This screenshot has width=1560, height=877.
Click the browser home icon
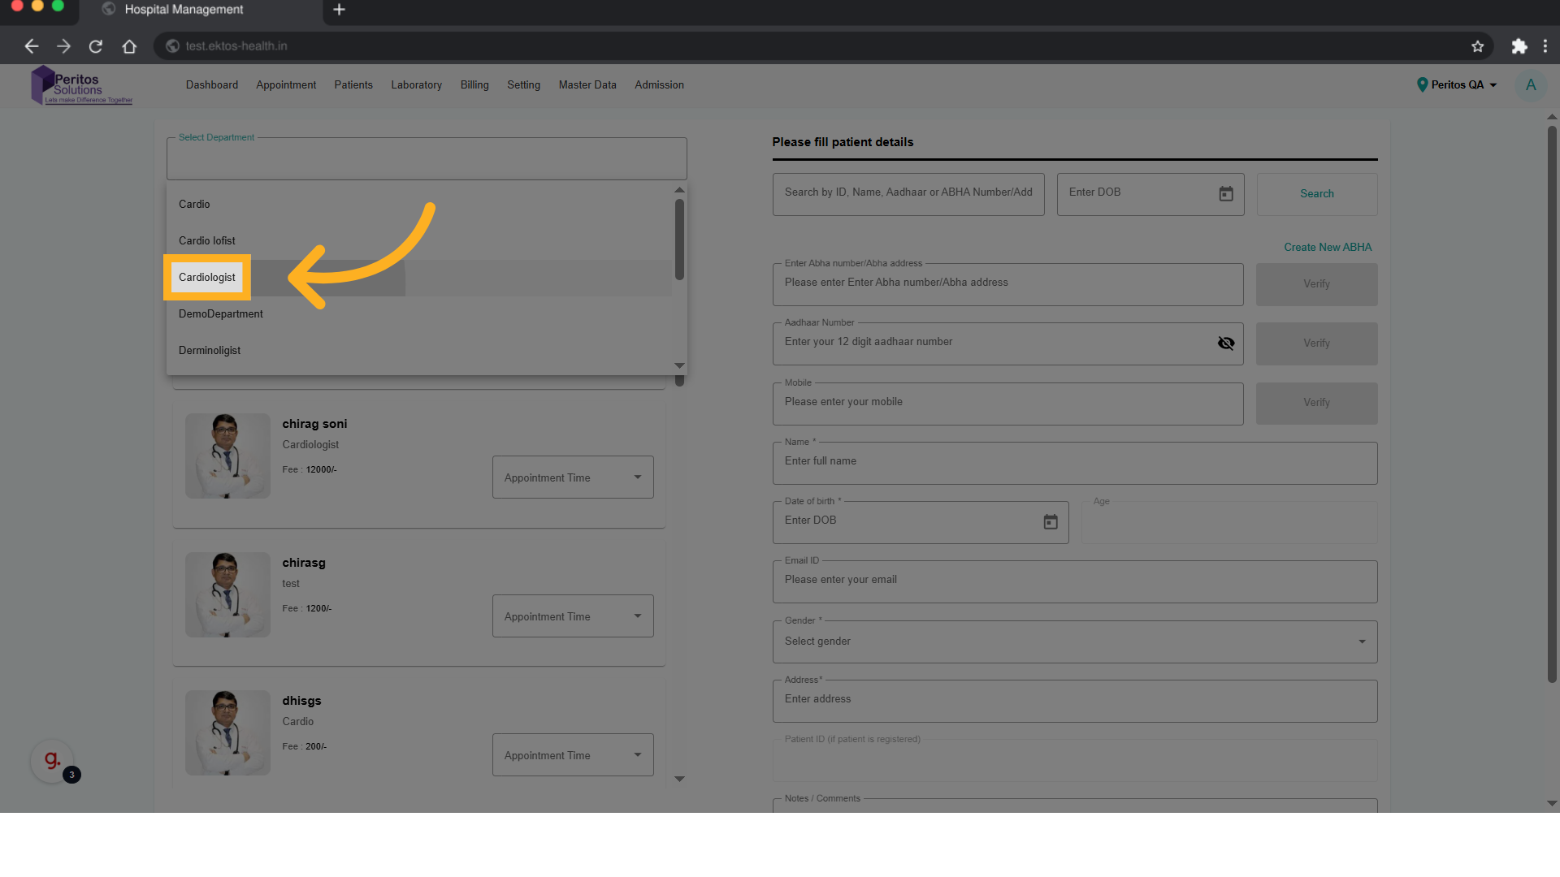(129, 46)
